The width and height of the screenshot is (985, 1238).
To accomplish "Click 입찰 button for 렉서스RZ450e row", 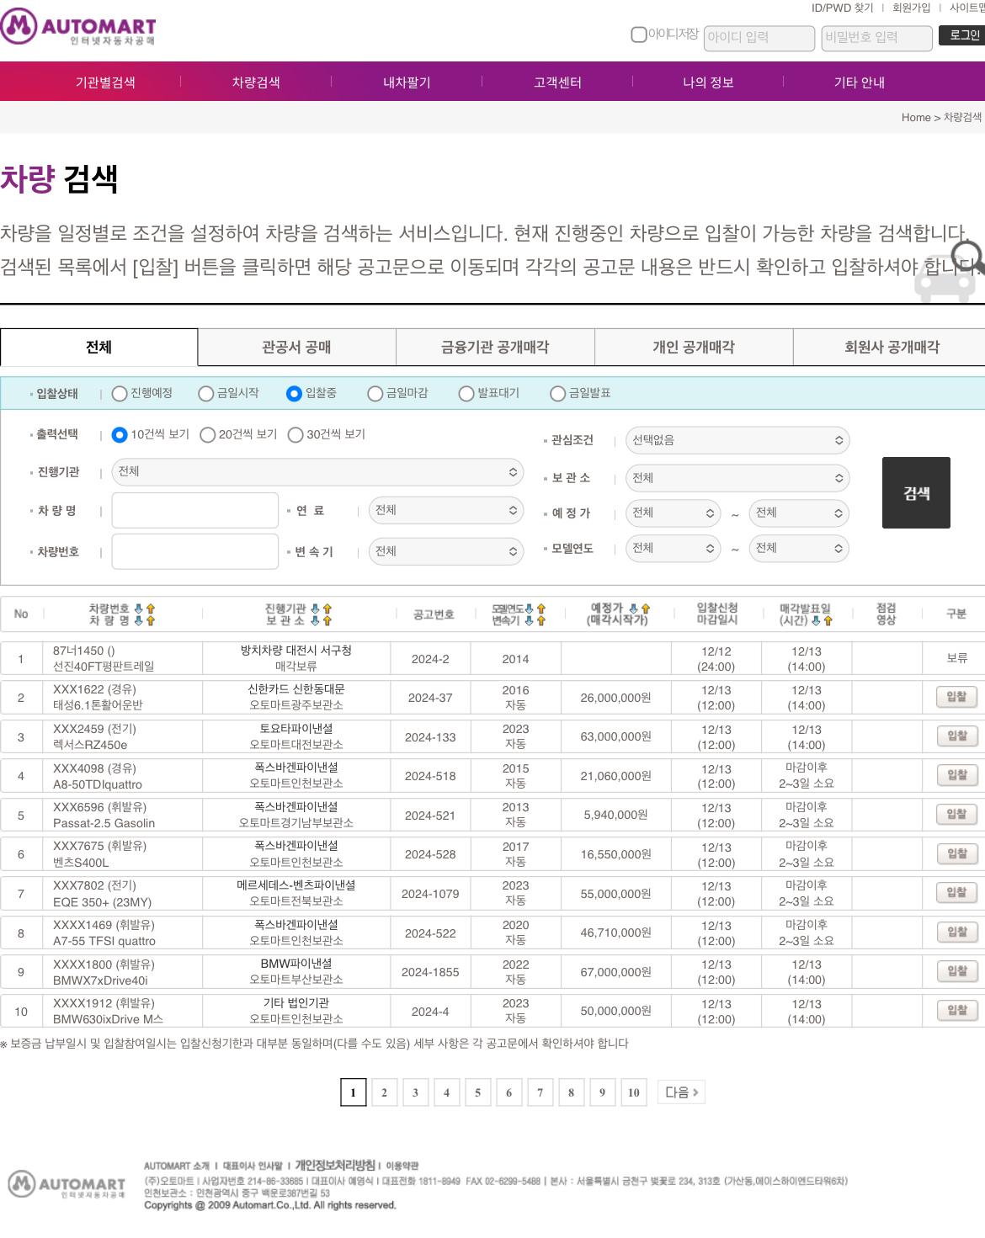I will (956, 736).
